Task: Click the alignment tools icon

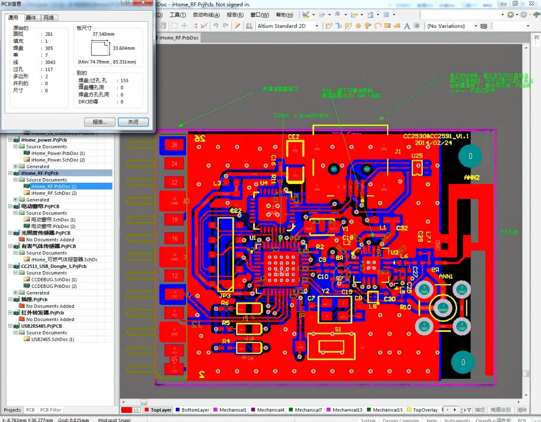Action: tap(322, 14)
